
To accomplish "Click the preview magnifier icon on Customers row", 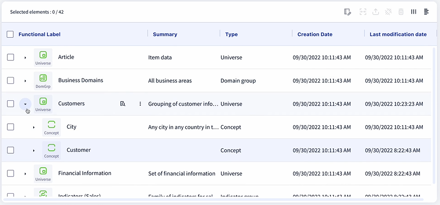I will point(123,104).
